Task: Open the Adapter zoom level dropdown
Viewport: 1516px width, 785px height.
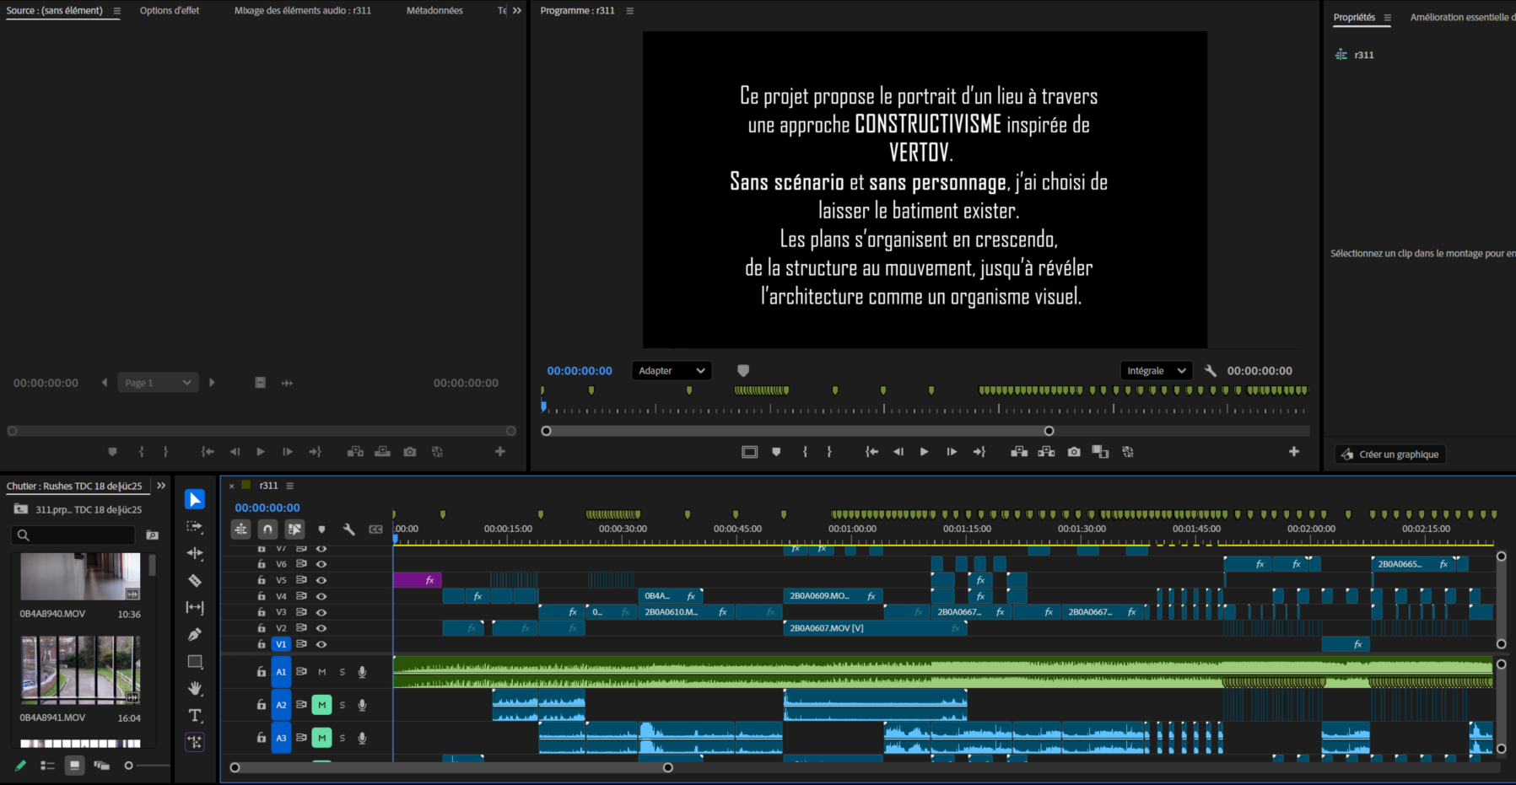Action: (672, 371)
